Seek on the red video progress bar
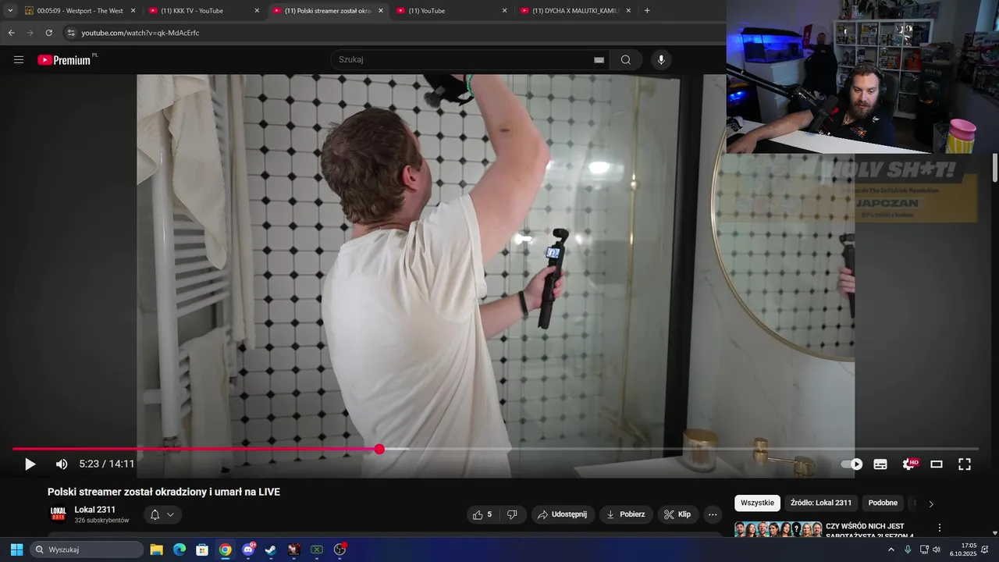The height and width of the screenshot is (562, 999). 496,449
